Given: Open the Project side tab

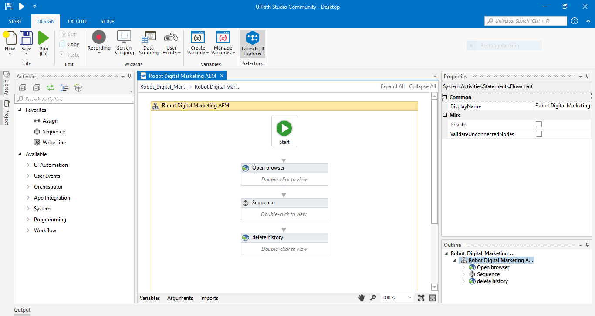Looking at the screenshot, I should (x=7, y=113).
